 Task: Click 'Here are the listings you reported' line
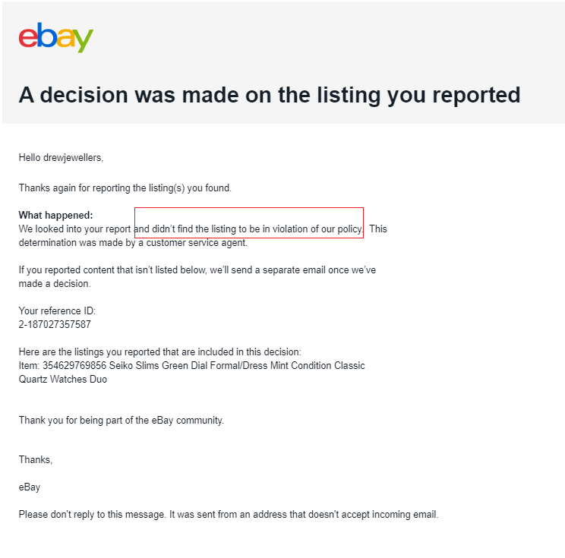pyautogui.click(x=159, y=352)
